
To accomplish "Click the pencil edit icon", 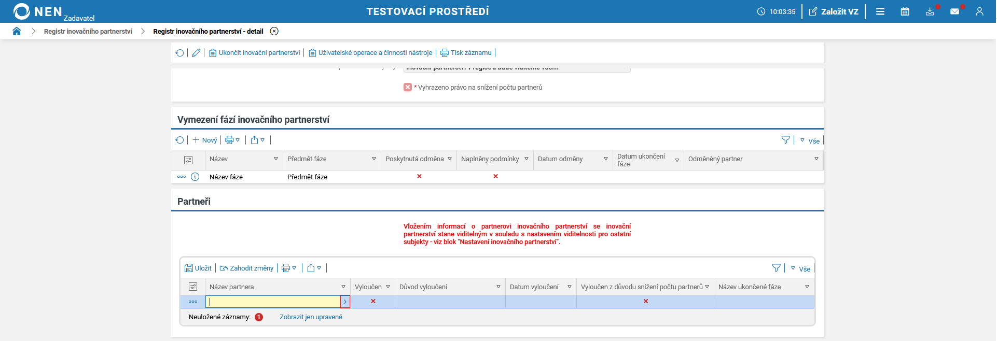I will (196, 53).
